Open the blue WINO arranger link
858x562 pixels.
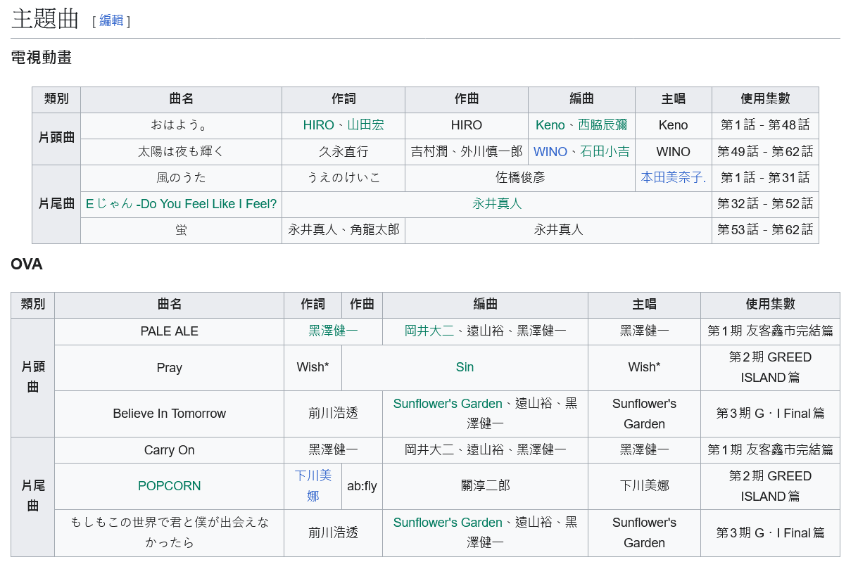[550, 151]
